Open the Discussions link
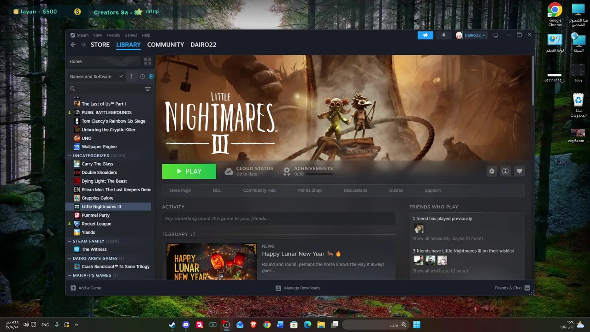The height and width of the screenshot is (332, 590). (x=355, y=190)
